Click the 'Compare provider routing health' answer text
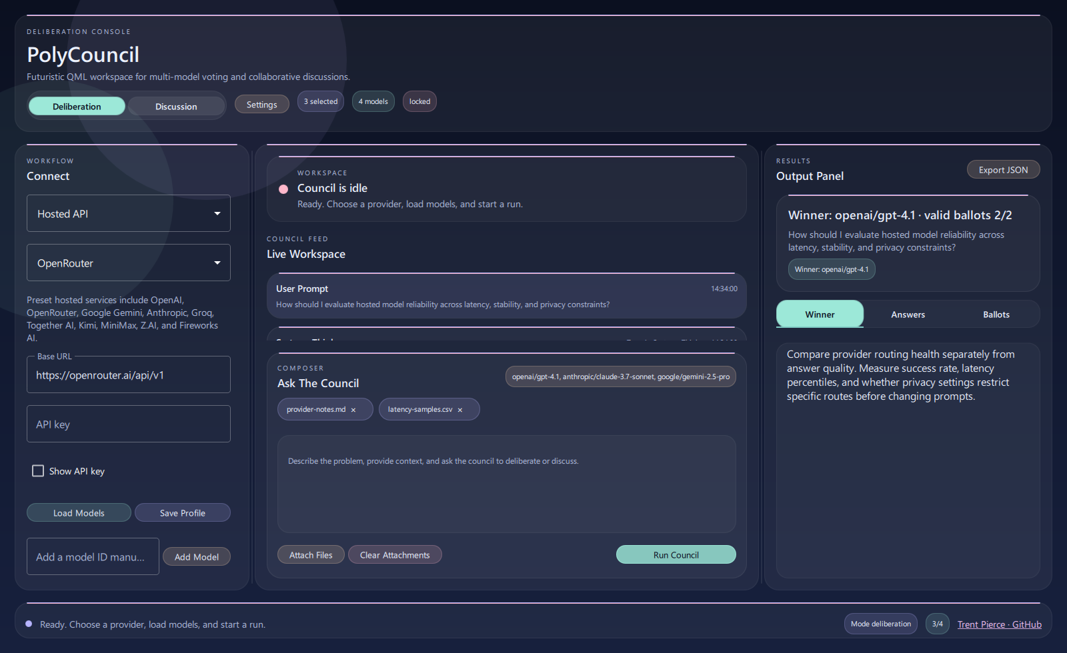This screenshot has width=1067, height=653. click(x=901, y=375)
